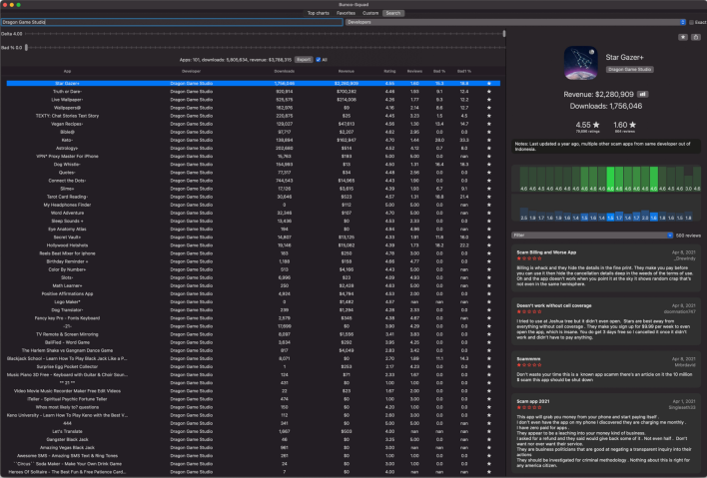Toggle favorite star on Astrology row
This screenshot has width=707, height=478.
[489, 149]
